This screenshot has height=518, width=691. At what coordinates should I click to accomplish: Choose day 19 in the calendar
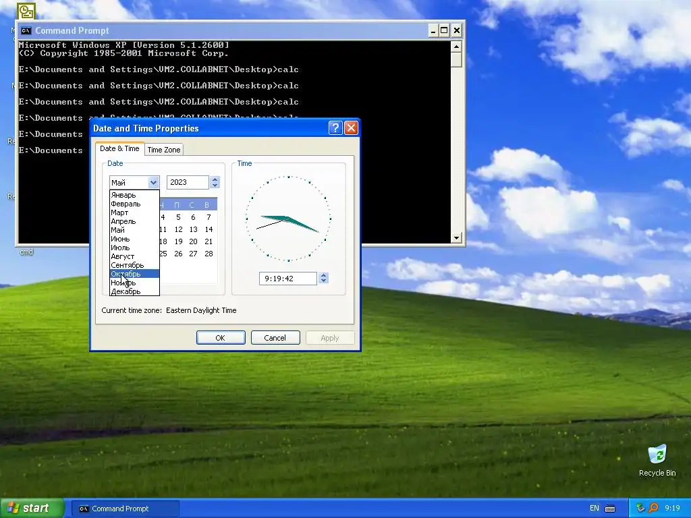(x=178, y=241)
